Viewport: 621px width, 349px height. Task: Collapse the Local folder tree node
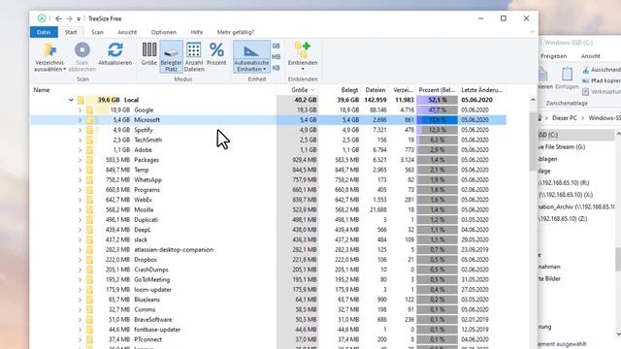(71, 100)
